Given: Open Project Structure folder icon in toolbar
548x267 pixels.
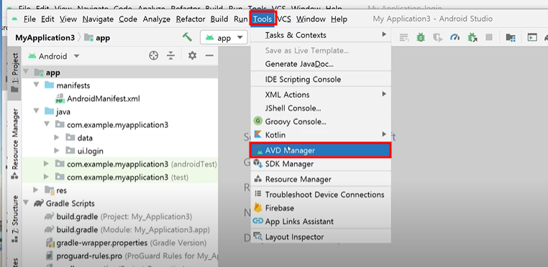Looking at the screenshot, I should point(511,37).
